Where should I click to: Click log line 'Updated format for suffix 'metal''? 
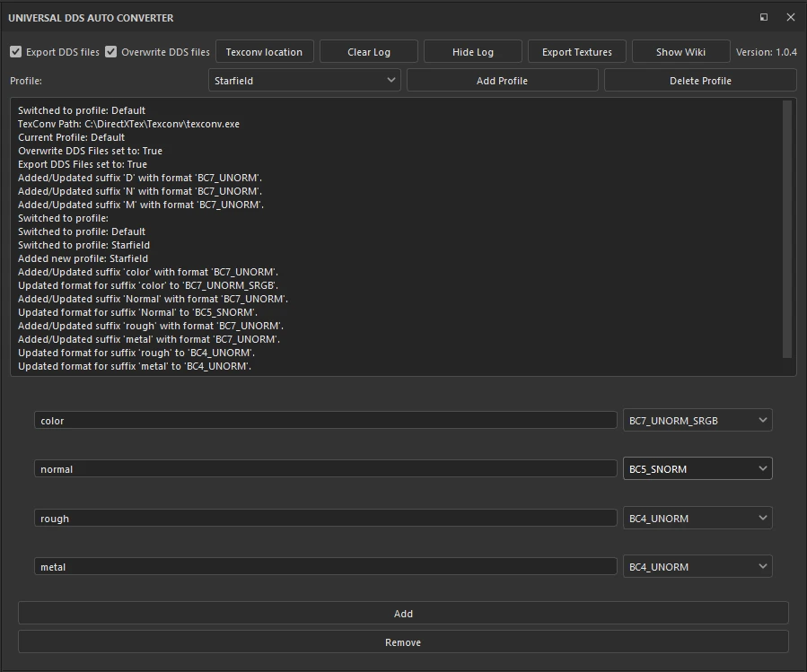tap(135, 366)
